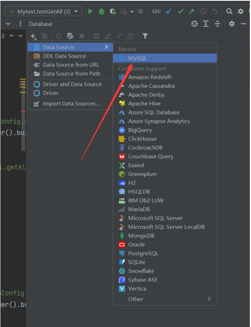Select HSQLDB data source

pyautogui.click(x=165, y=192)
